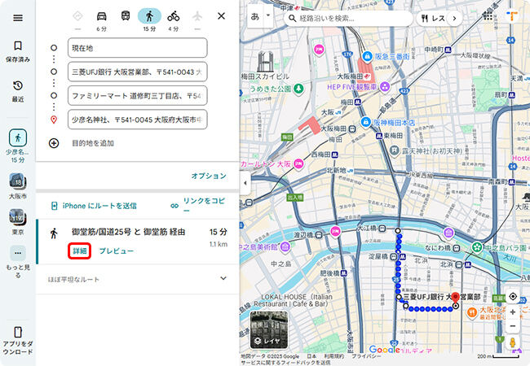This screenshot has height=366, width=530.
Task: Click the red destination pin on map
Action: tap(456, 298)
